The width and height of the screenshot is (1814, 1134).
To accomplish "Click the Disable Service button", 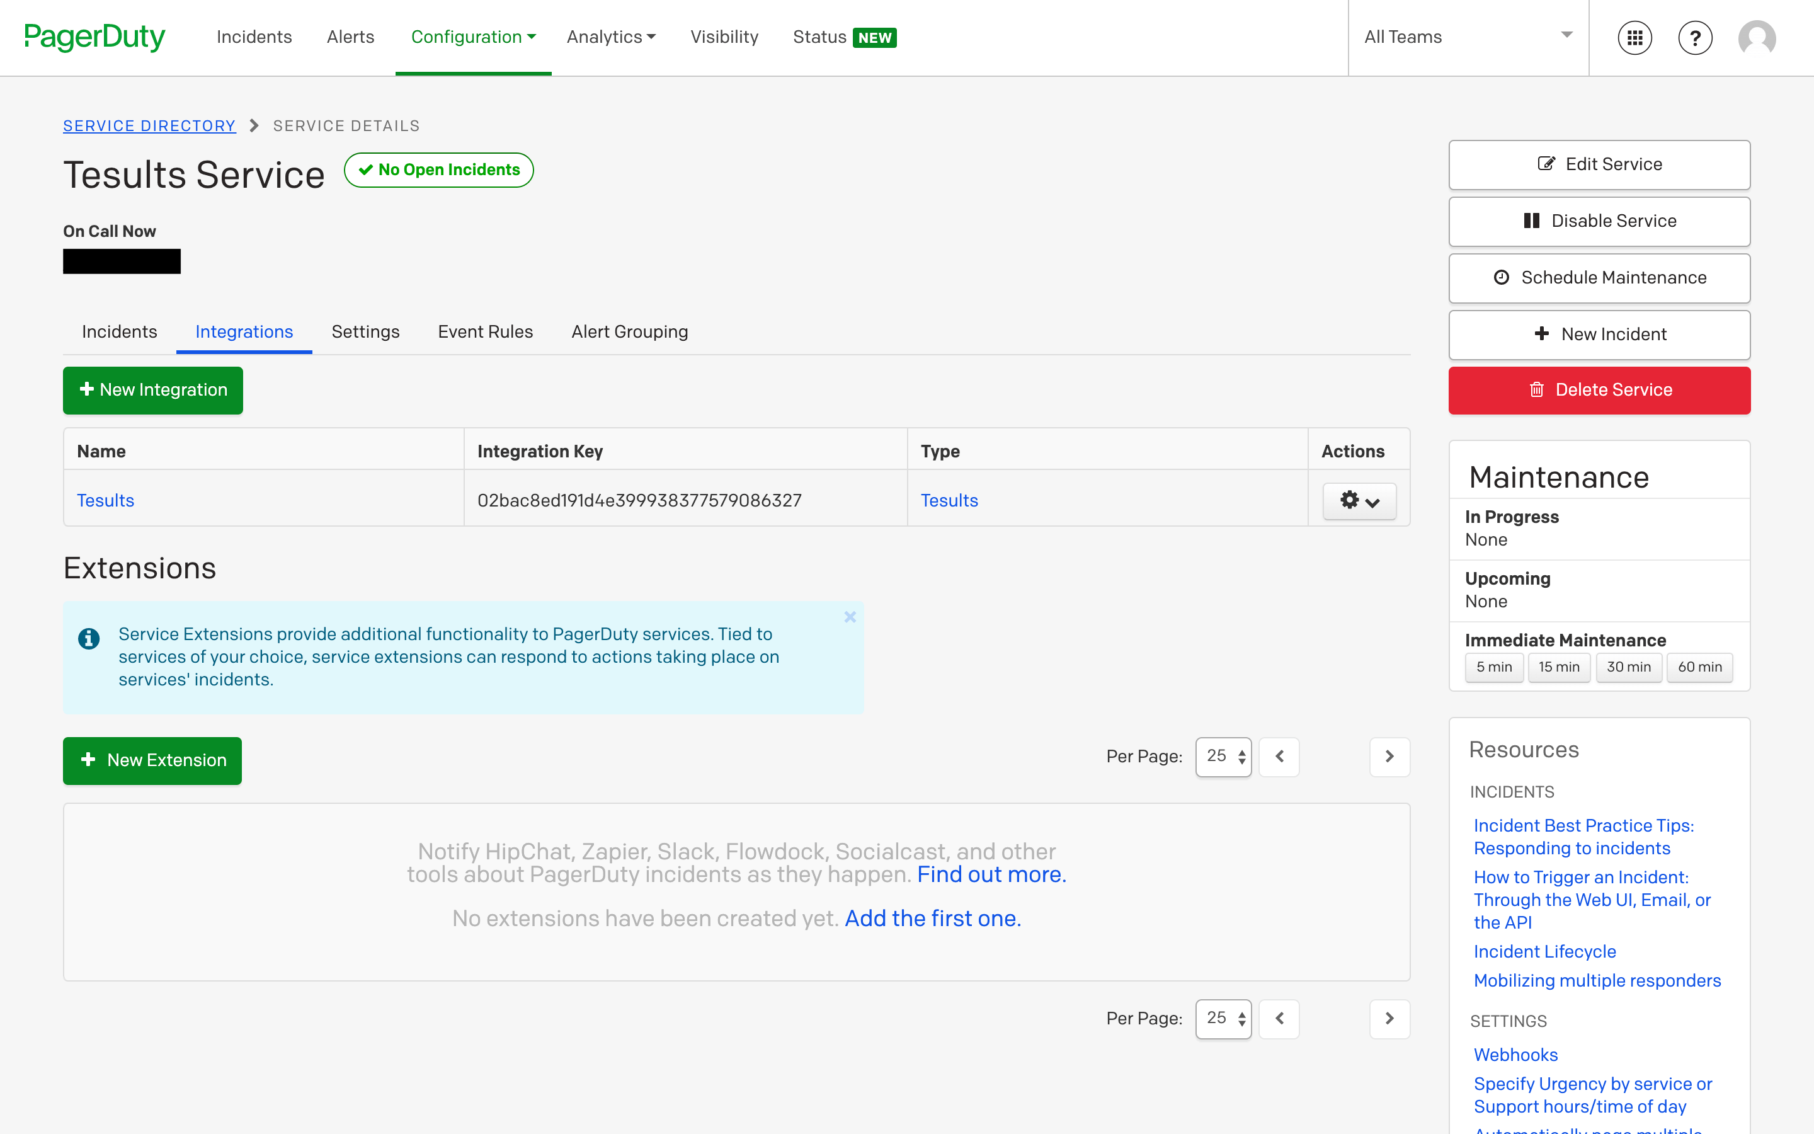I will (x=1599, y=221).
